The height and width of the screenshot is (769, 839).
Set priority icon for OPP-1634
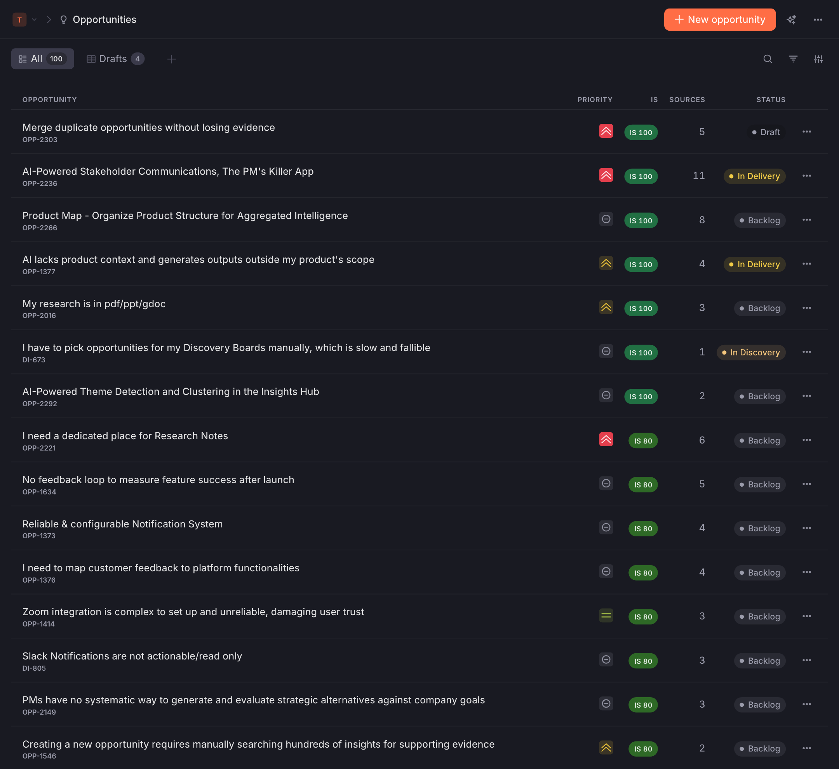tap(606, 484)
